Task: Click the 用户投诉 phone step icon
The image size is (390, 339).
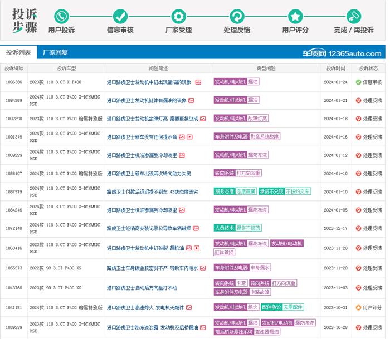Action: [61, 16]
